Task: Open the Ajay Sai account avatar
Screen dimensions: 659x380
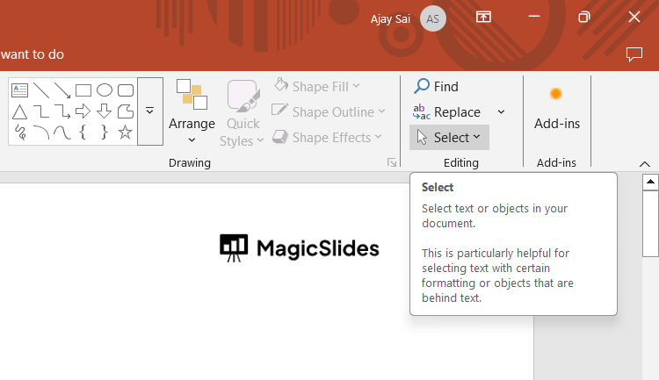Action: [x=433, y=18]
